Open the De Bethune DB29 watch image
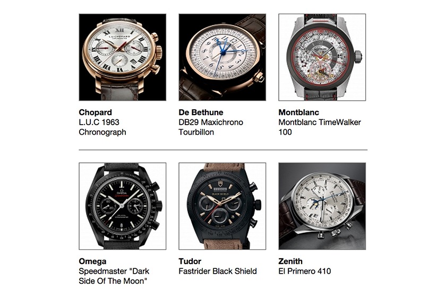 [x=222, y=57]
